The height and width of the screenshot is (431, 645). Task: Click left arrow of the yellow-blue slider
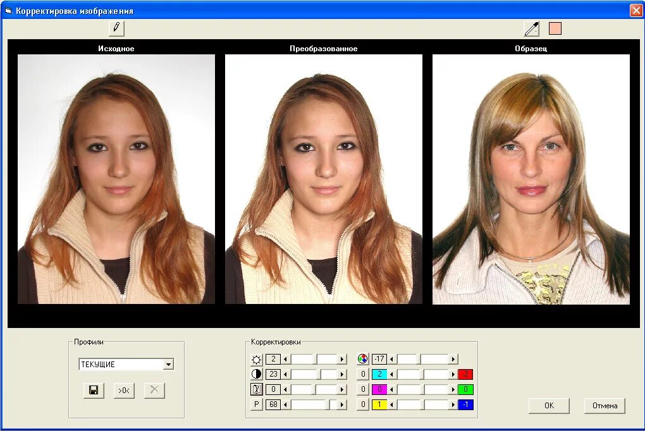pyautogui.click(x=391, y=404)
